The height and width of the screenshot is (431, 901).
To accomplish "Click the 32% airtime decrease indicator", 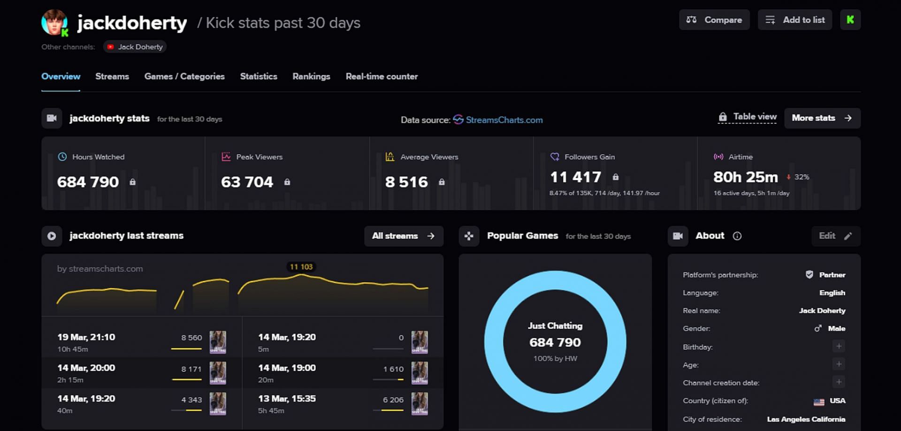I will pos(798,177).
